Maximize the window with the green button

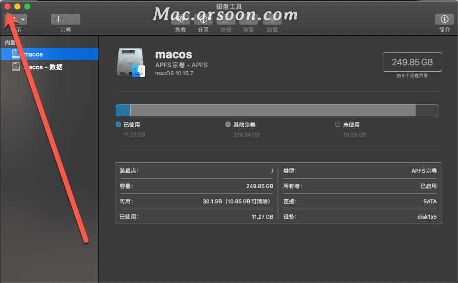27,6
